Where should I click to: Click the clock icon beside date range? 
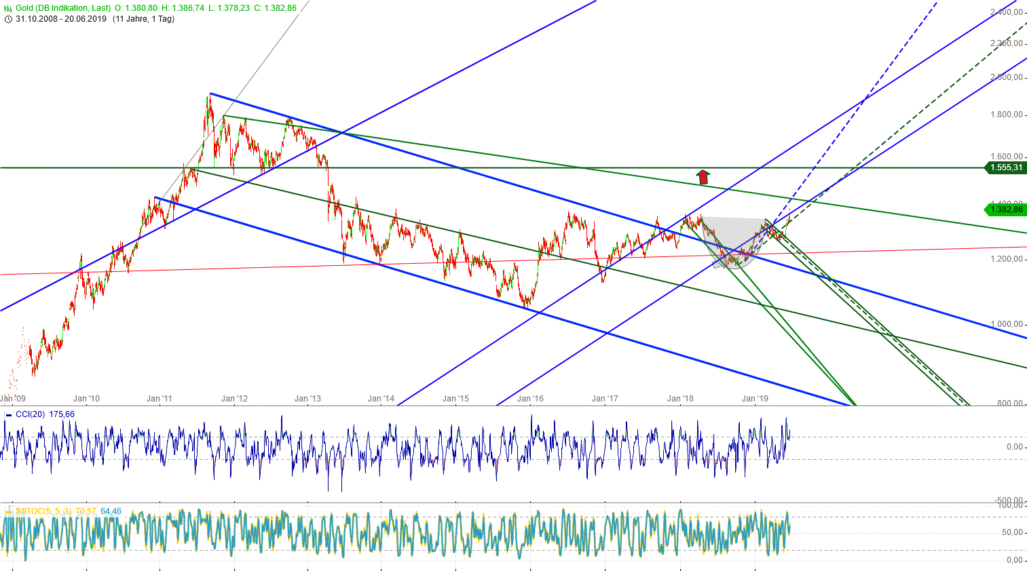click(8, 19)
